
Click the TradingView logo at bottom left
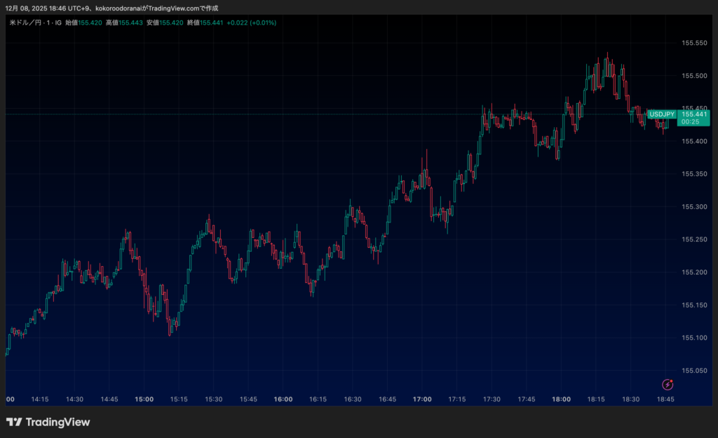pyautogui.click(x=48, y=422)
